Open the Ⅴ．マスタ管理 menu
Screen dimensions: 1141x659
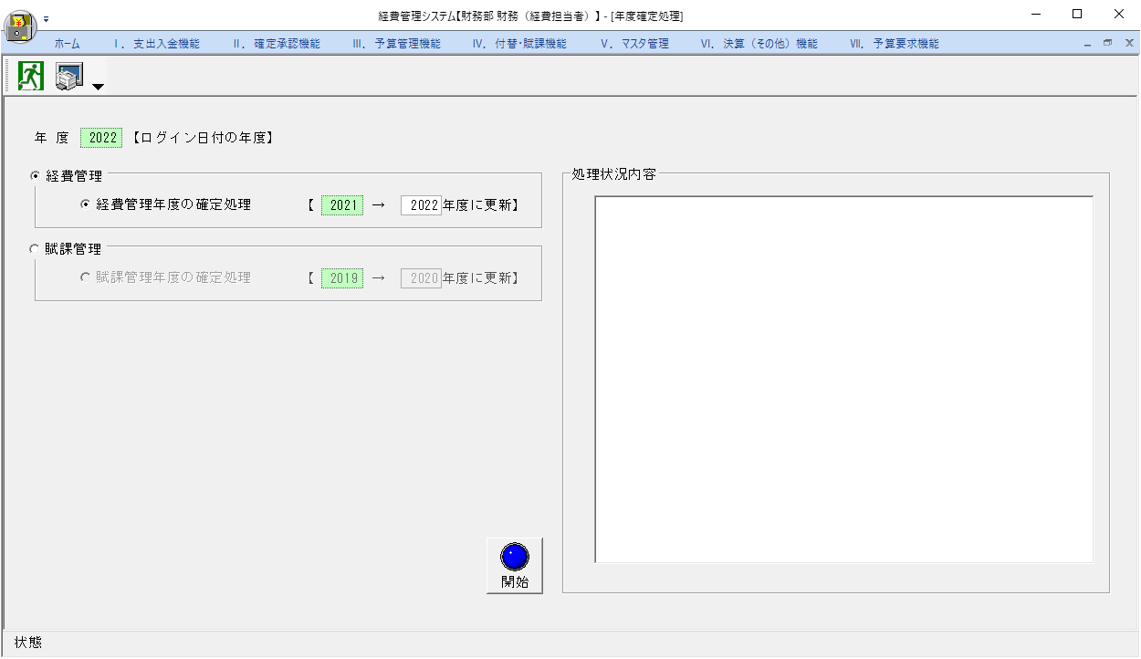634,44
